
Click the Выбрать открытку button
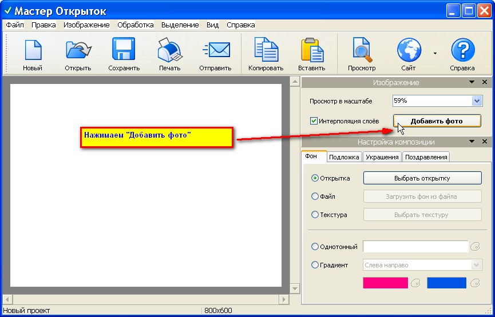[422, 178]
